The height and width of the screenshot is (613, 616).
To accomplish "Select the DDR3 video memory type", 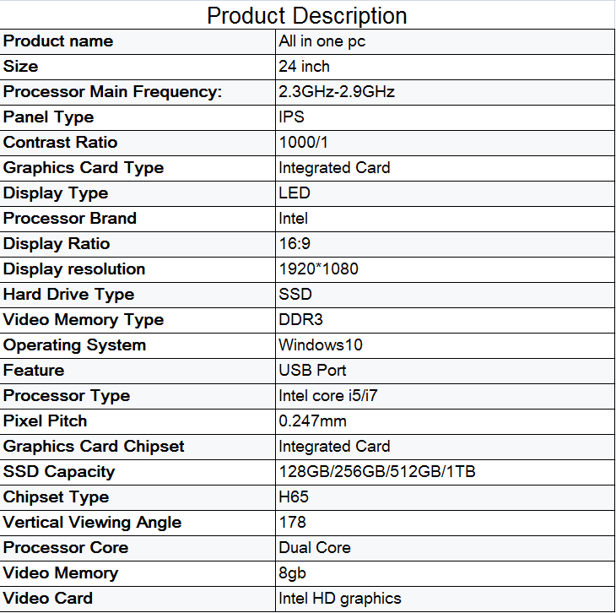I will coord(301,320).
